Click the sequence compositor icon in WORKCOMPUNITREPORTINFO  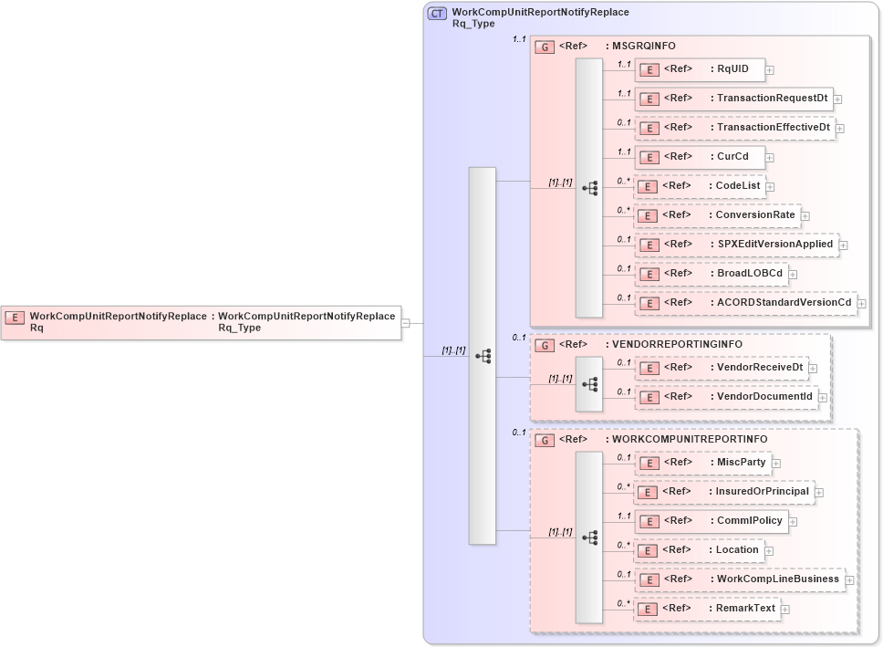pyautogui.click(x=590, y=537)
